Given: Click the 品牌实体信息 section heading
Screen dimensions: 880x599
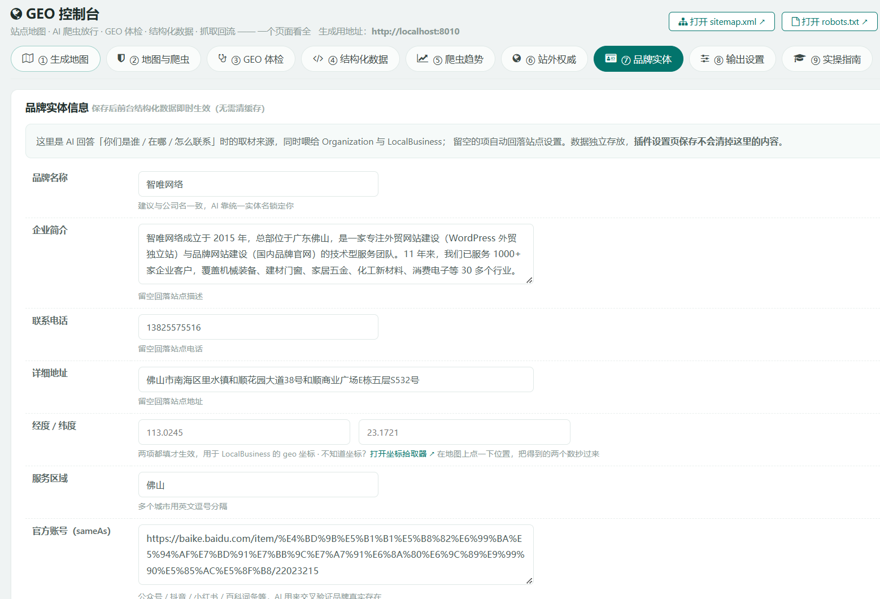Looking at the screenshot, I should point(57,108).
